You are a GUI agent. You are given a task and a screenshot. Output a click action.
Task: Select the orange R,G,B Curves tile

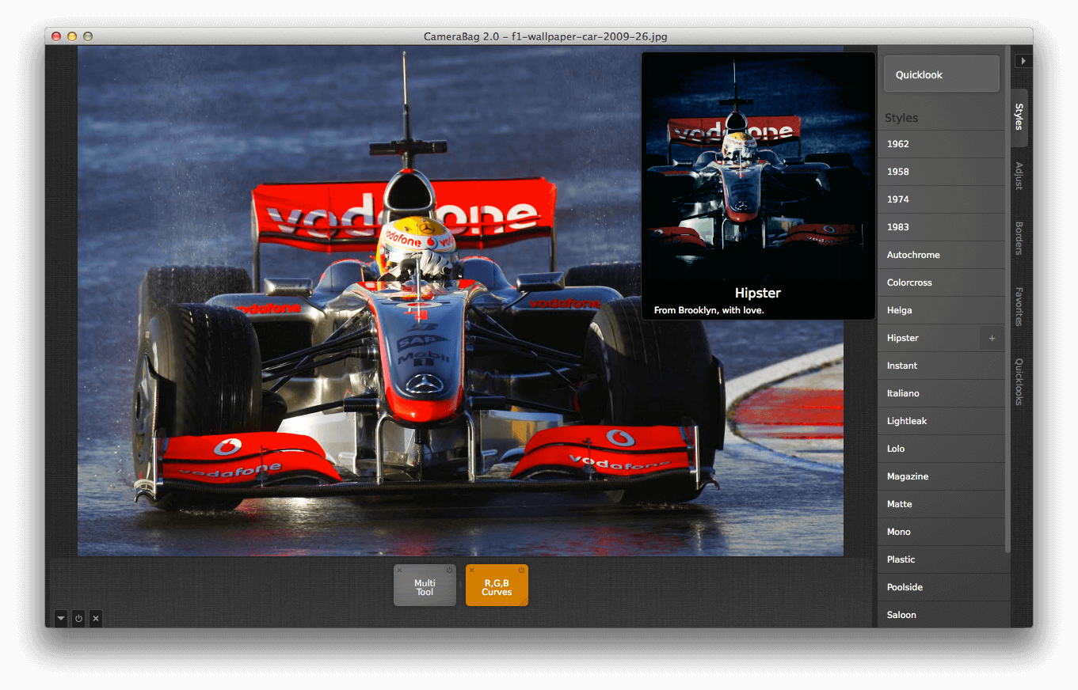point(497,586)
